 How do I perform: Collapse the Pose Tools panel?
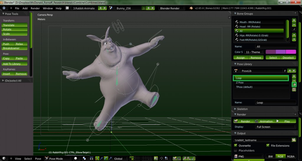(3, 14)
